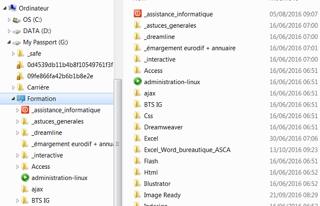The width and height of the screenshot is (320, 206).
Task: Collapse the Ordinateur tree node
Action: (x=5, y=8)
